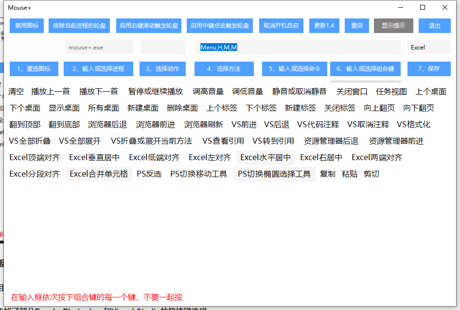Image resolution: width=460 pixels, height=310 pixels.
Task: Click 排除当前进程的轮盘 button
Action: pyautogui.click(x=79, y=26)
